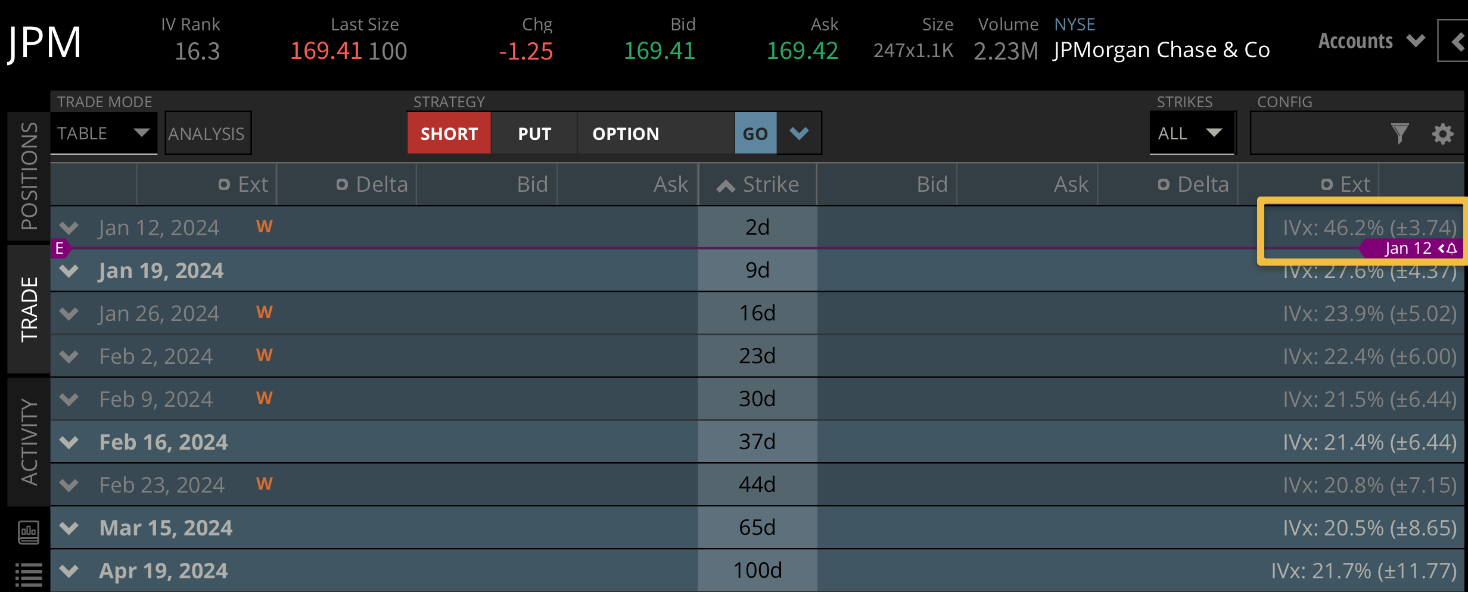This screenshot has width=1468, height=592.
Task: Open the CONFIG settings gear
Action: point(1442,133)
